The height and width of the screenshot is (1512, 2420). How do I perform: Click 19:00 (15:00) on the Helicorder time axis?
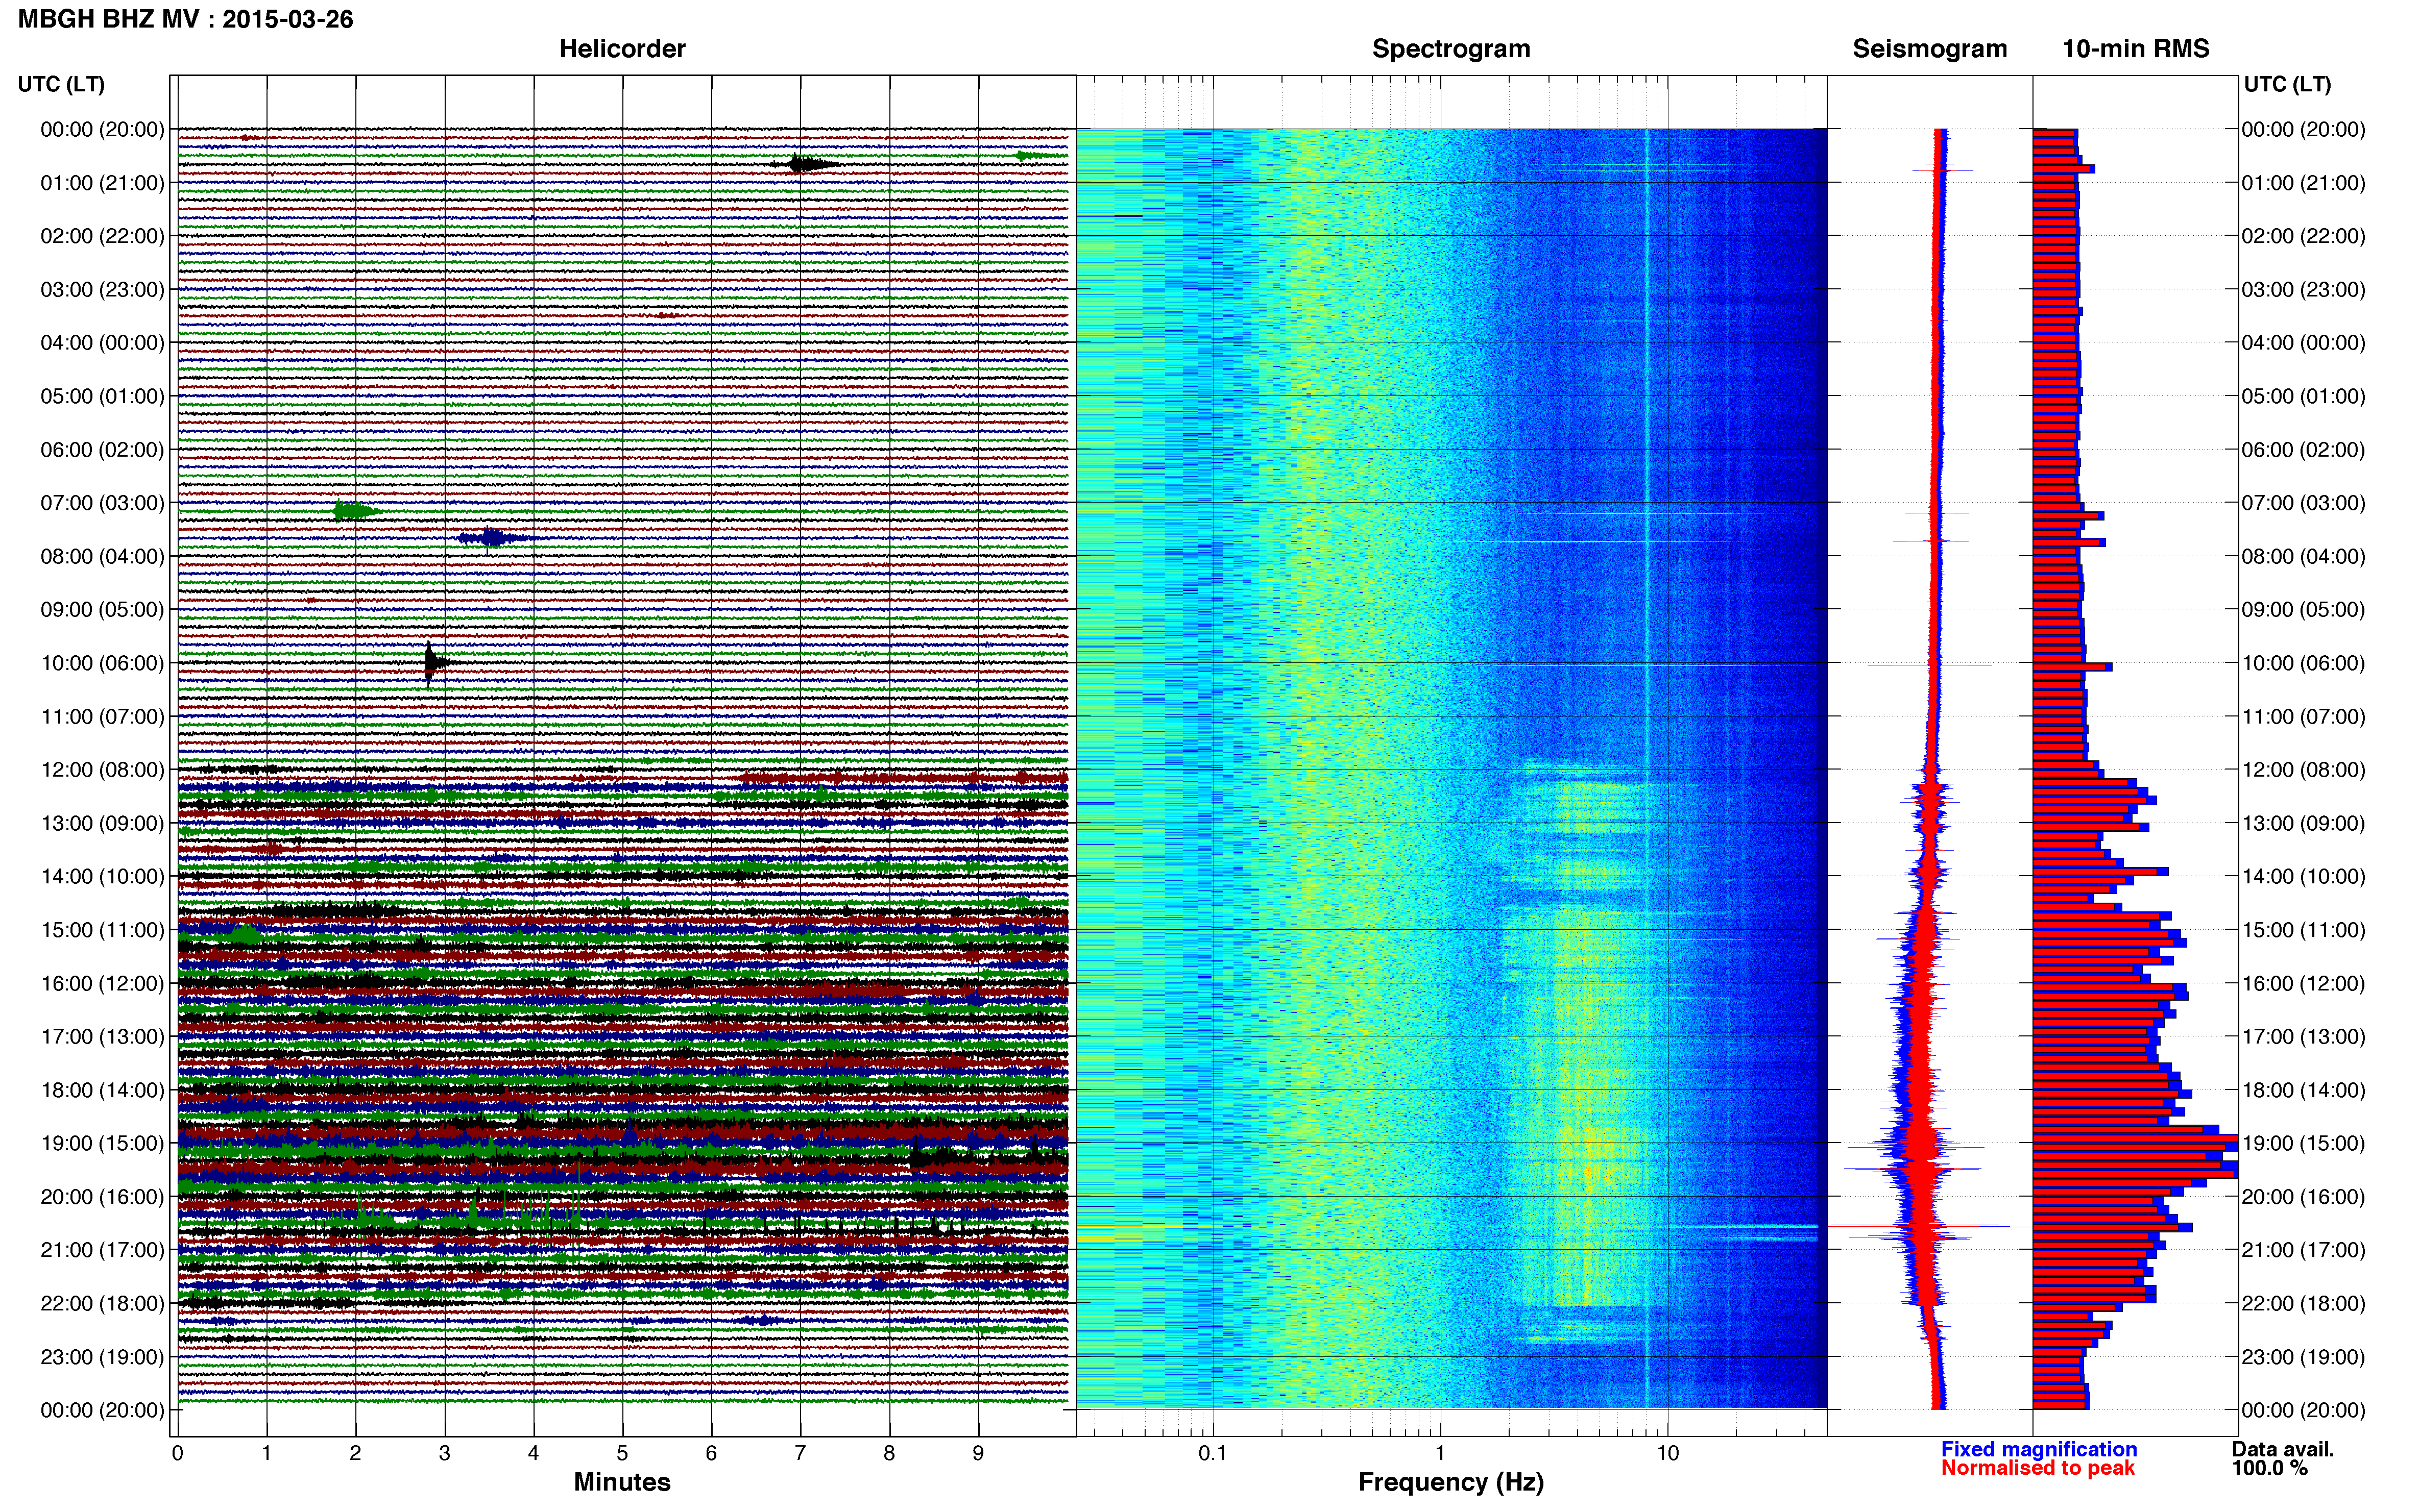click(x=102, y=1143)
